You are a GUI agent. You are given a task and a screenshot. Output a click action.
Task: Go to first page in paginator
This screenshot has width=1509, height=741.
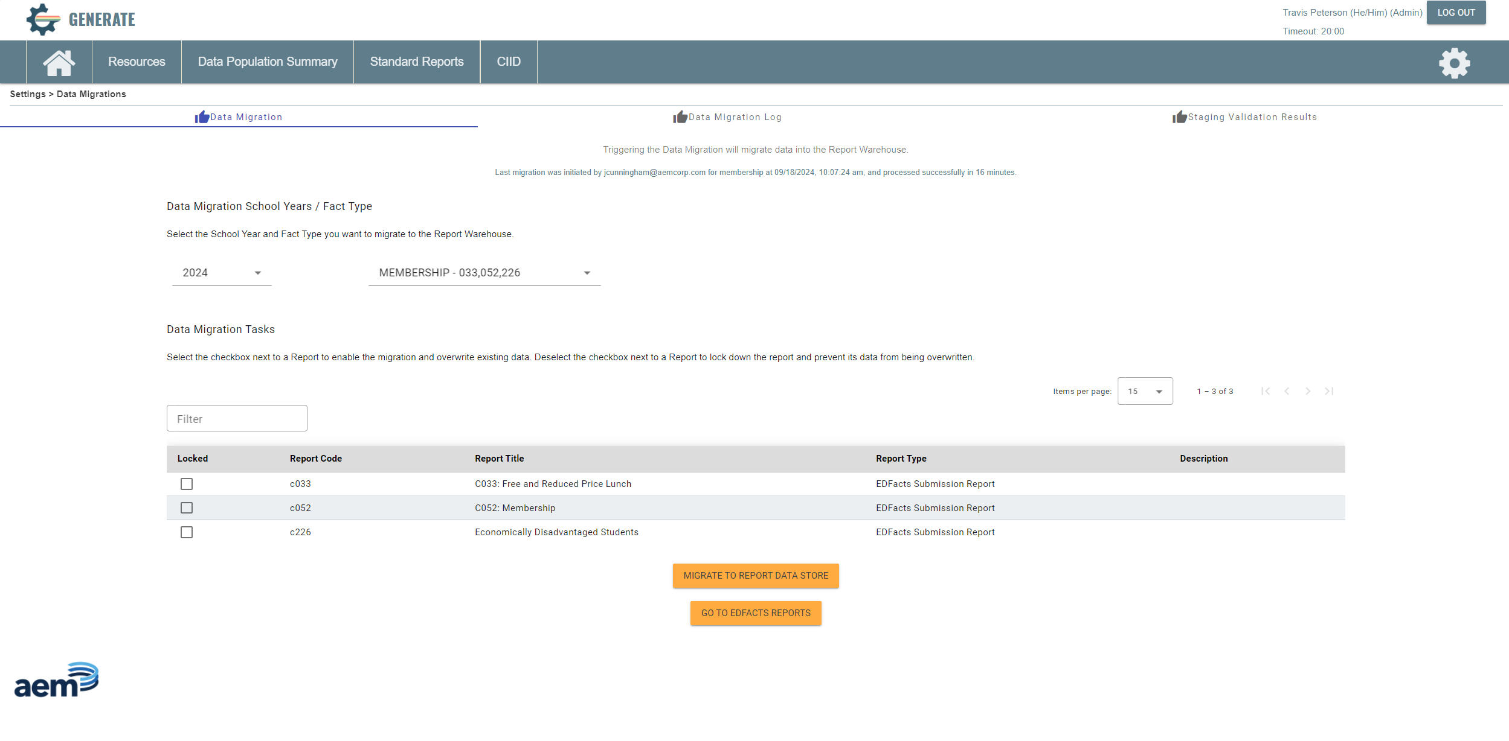click(1266, 392)
